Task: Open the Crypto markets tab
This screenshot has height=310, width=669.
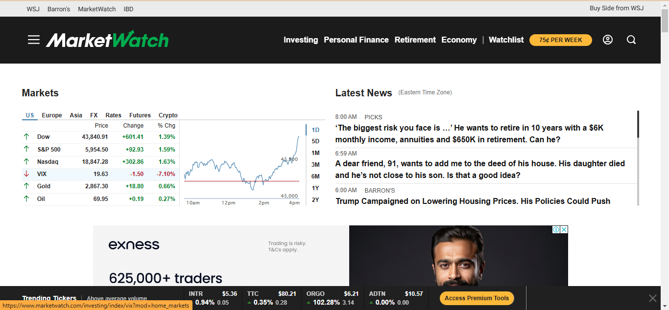Action: 168,115
